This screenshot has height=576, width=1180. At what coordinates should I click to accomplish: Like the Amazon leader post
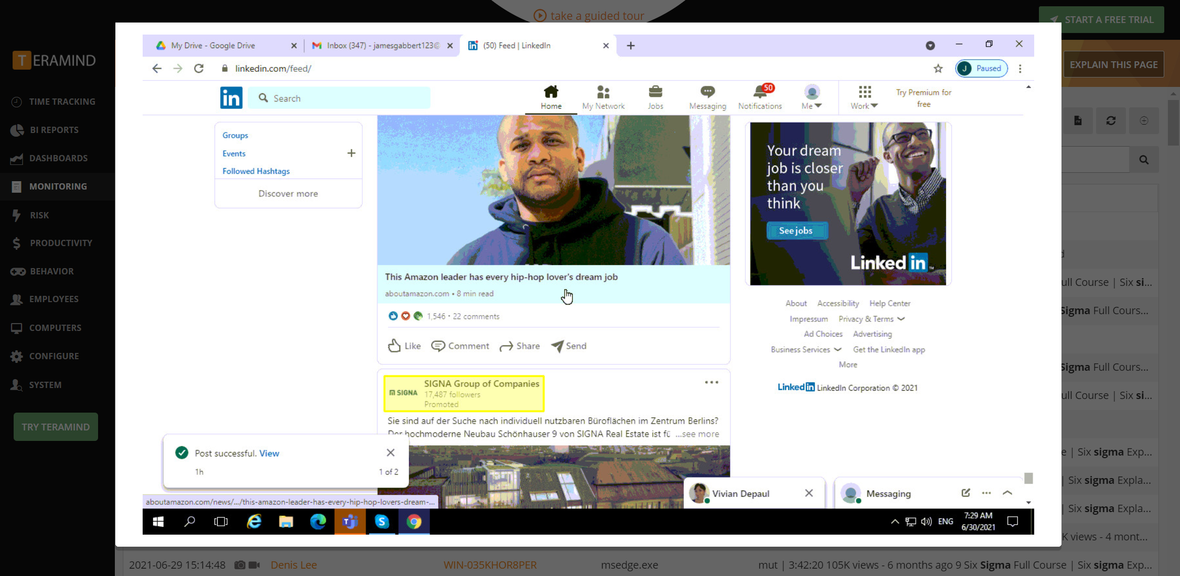click(404, 346)
